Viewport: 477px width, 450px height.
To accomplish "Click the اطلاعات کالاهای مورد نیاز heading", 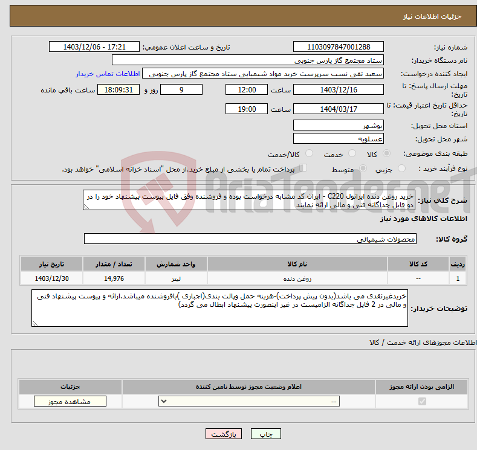I will click(x=423, y=219).
